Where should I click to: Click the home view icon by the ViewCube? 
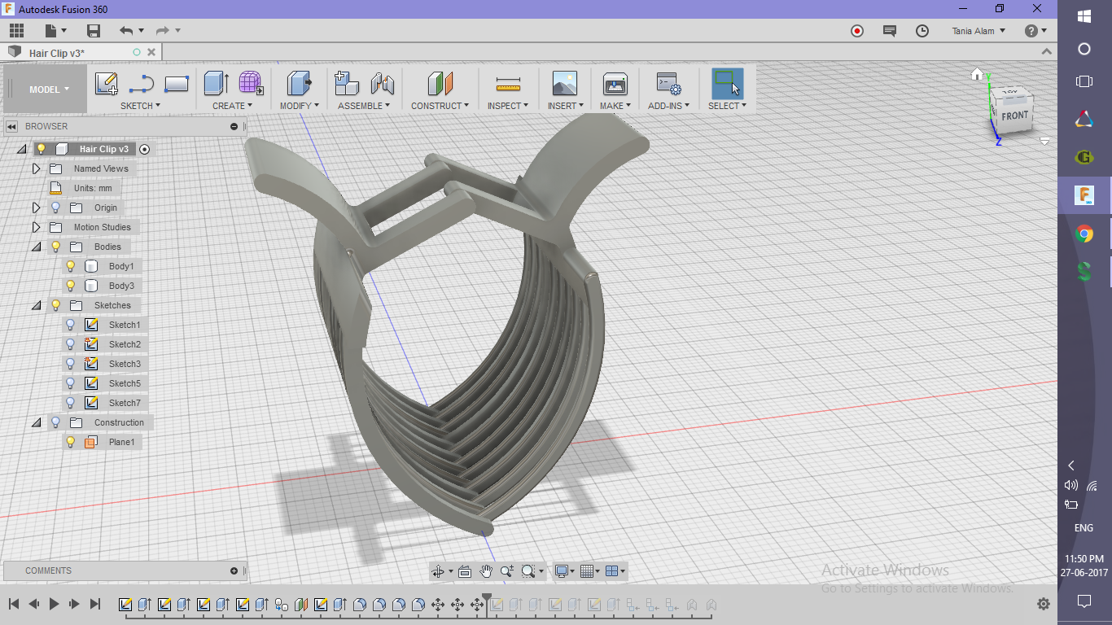click(x=977, y=74)
